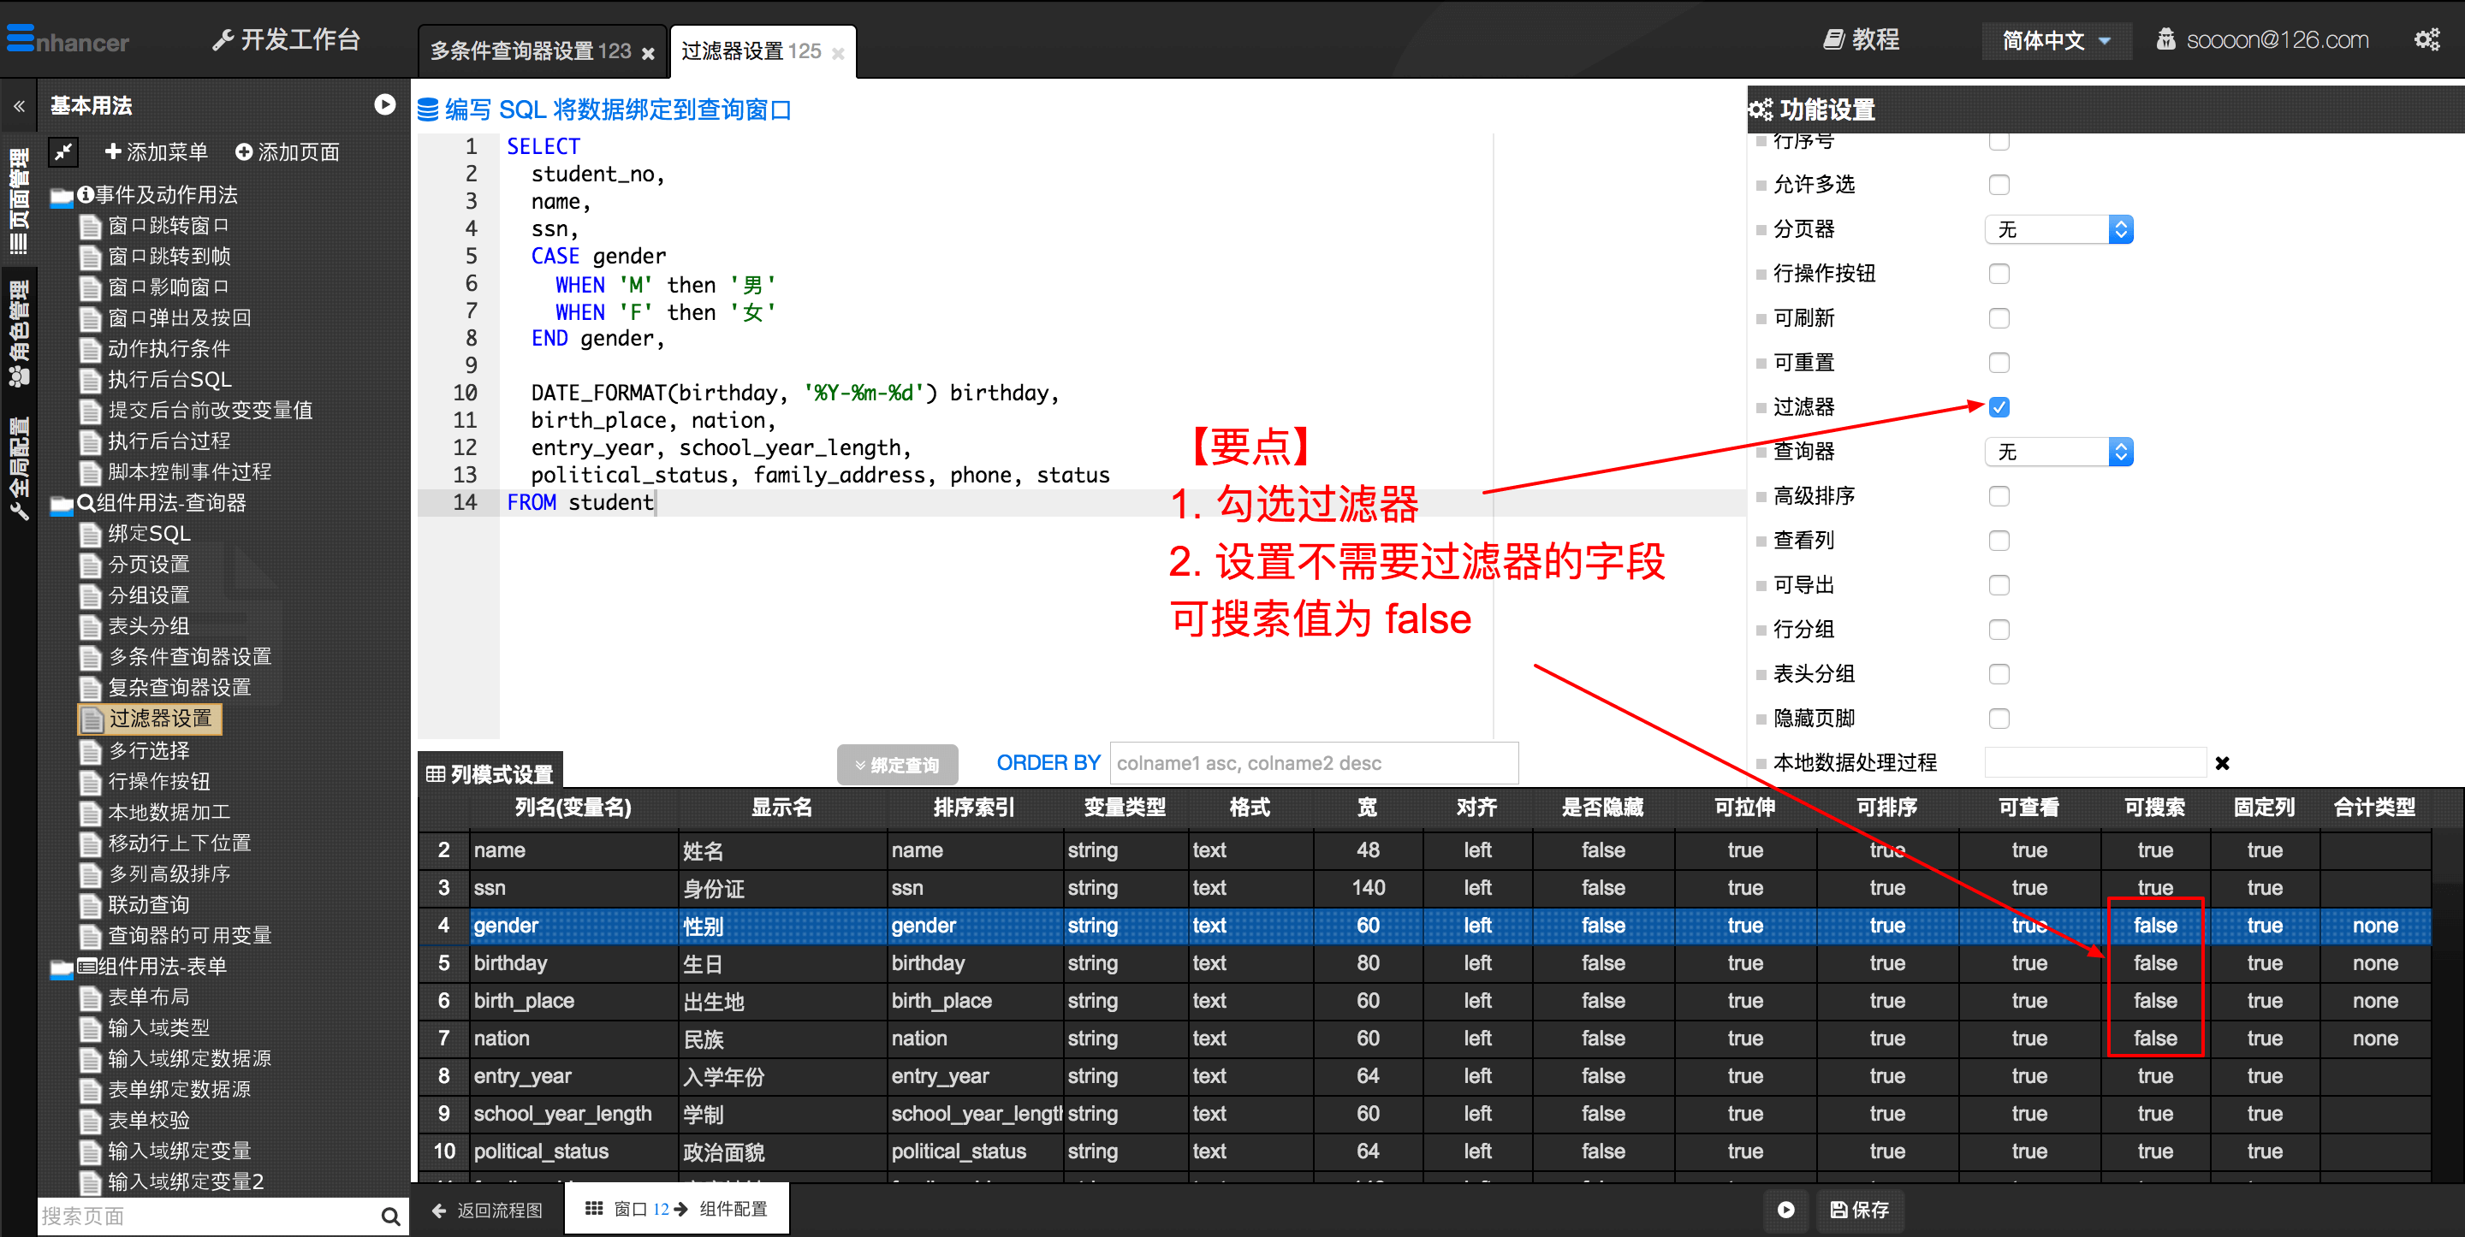Image resolution: width=2465 pixels, height=1237 pixels.
Task: Click the play icon beside 基本用法
Action: pos(384,105)
